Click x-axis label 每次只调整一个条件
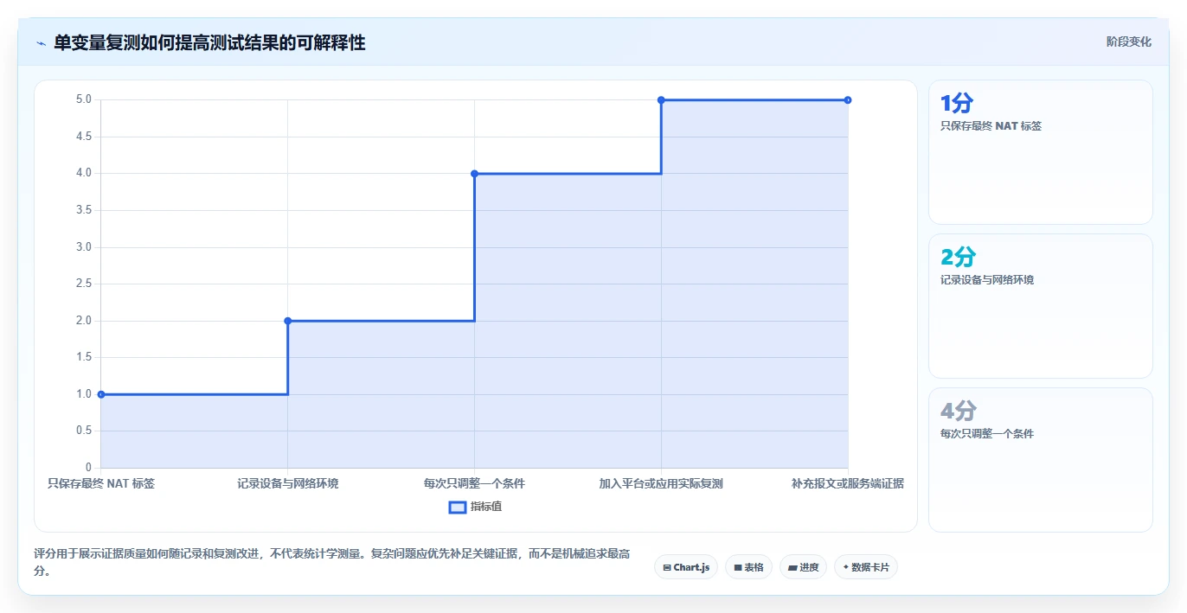The width and height of the screenshot is (1187, 613). click(474, 483)
